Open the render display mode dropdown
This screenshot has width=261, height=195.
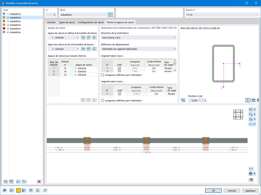click(254, 119)
